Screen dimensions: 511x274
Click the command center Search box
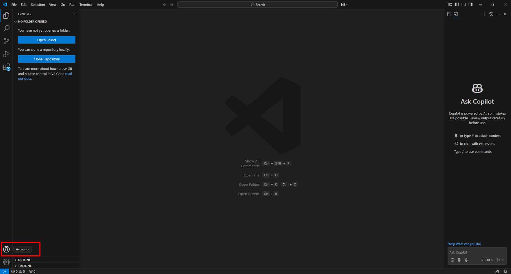(257, 5)
